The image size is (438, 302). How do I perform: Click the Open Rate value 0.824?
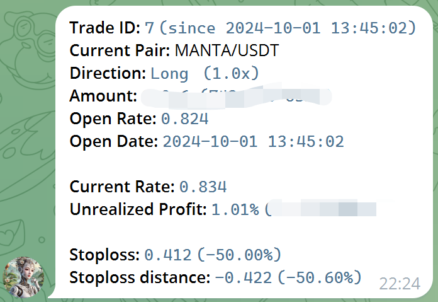pyautogui.click(x=185, y=119)
